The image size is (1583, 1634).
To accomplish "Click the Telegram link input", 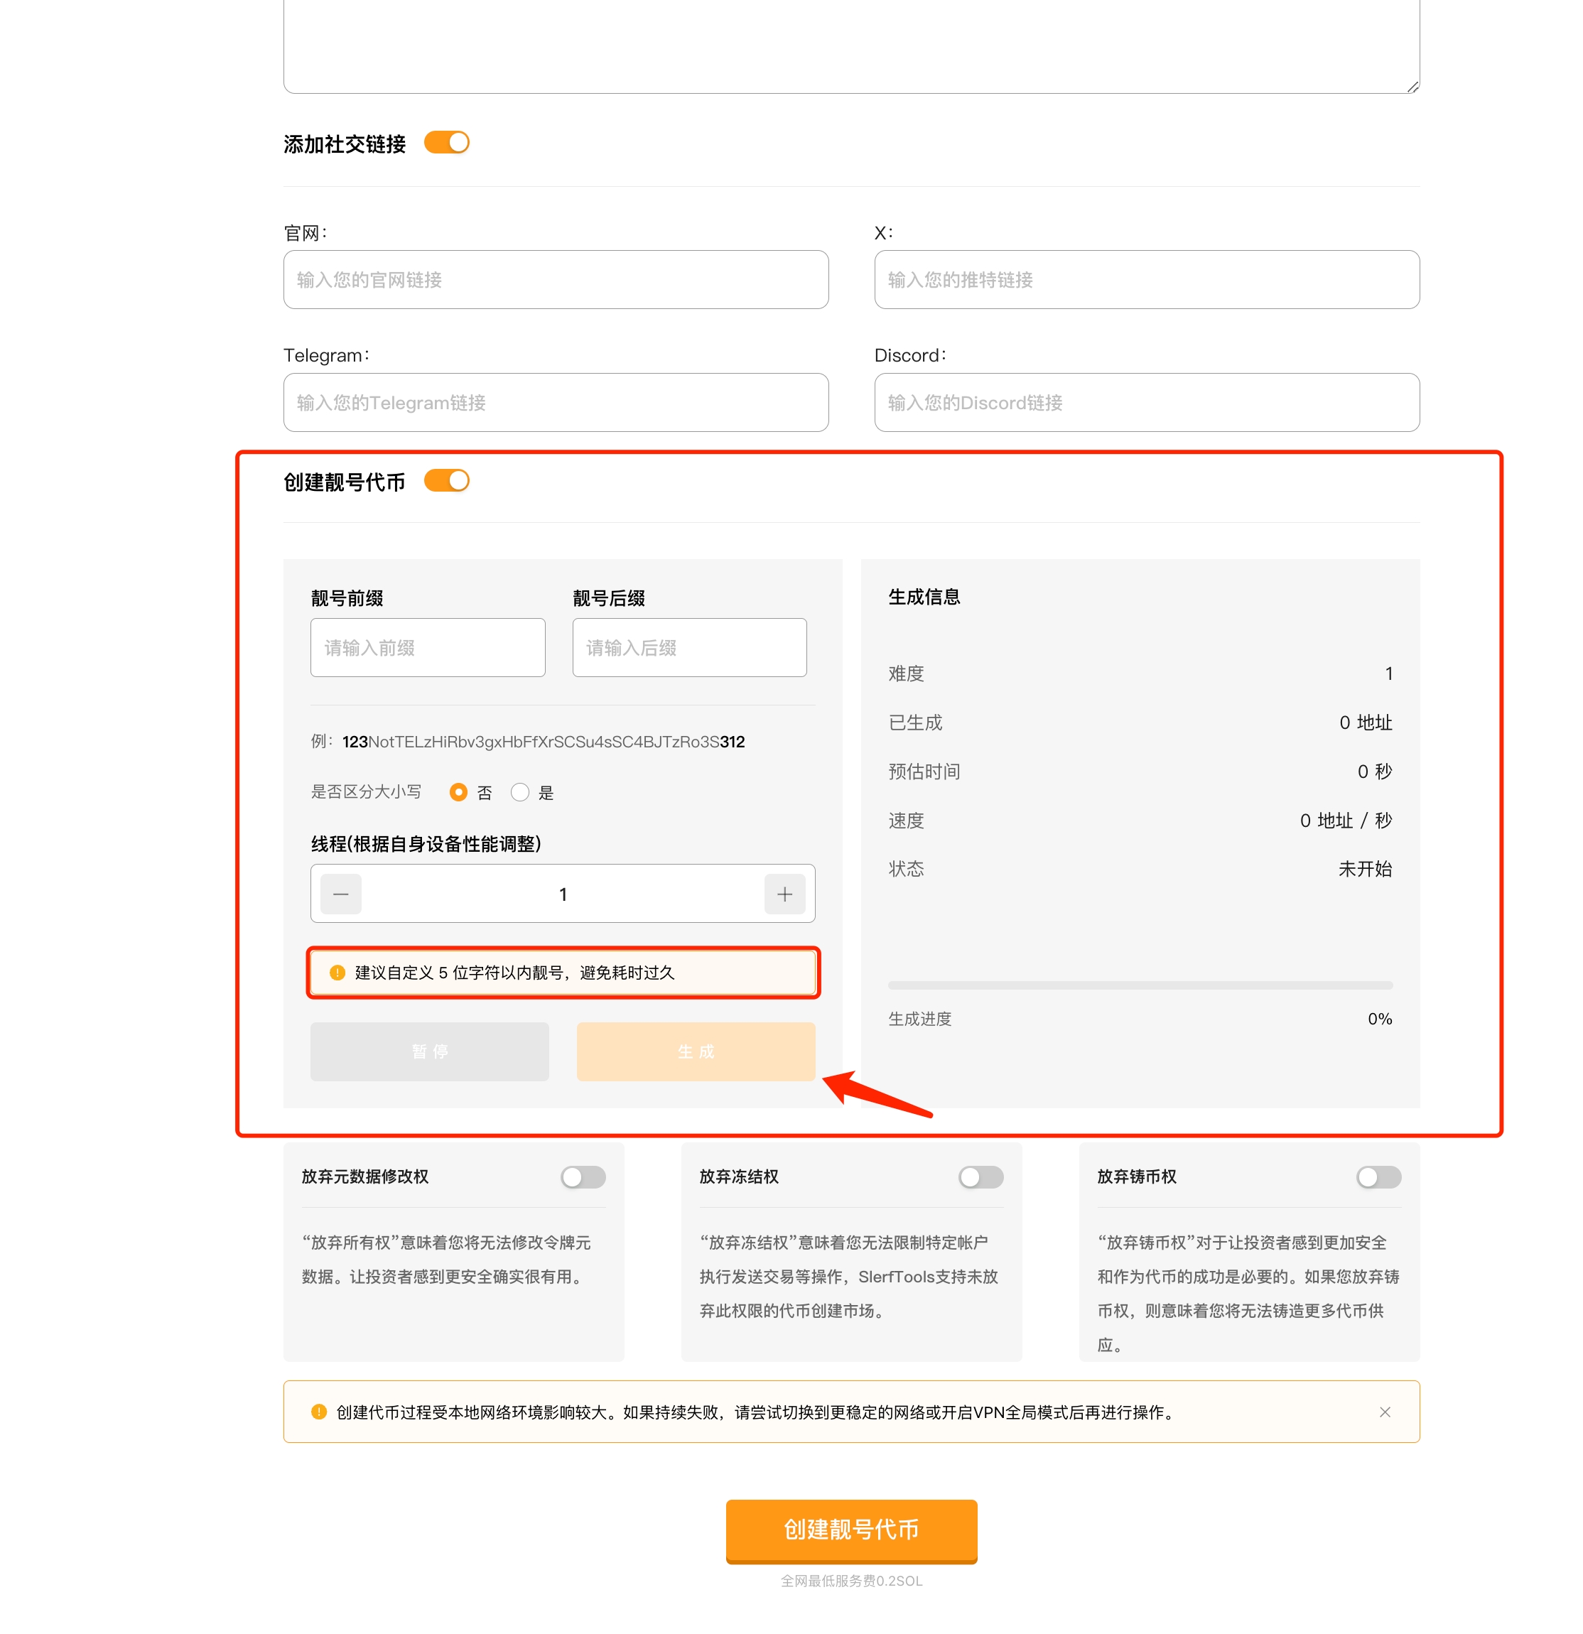I will pyautogui.click(x=555, y=402).
